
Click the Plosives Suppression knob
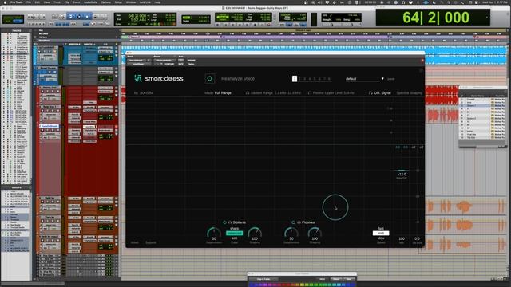click(291, 234)
